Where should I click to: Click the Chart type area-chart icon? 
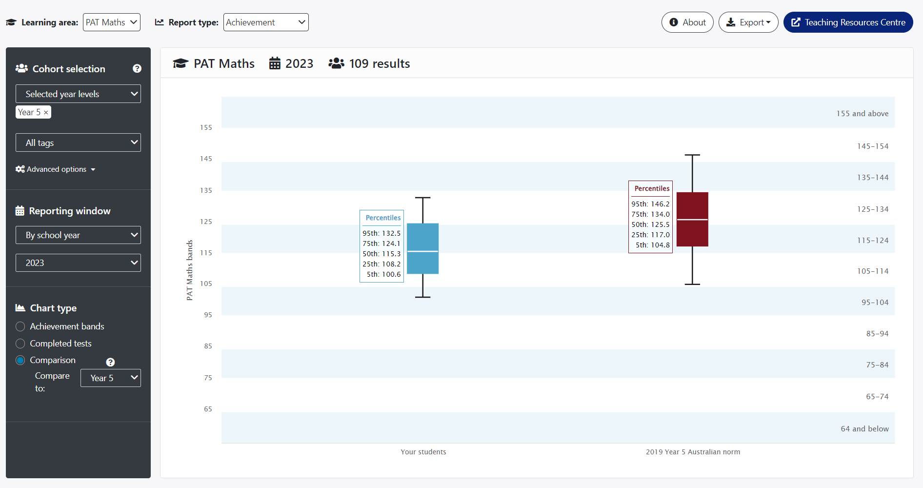pyautogui.click(x=20, y=308)
